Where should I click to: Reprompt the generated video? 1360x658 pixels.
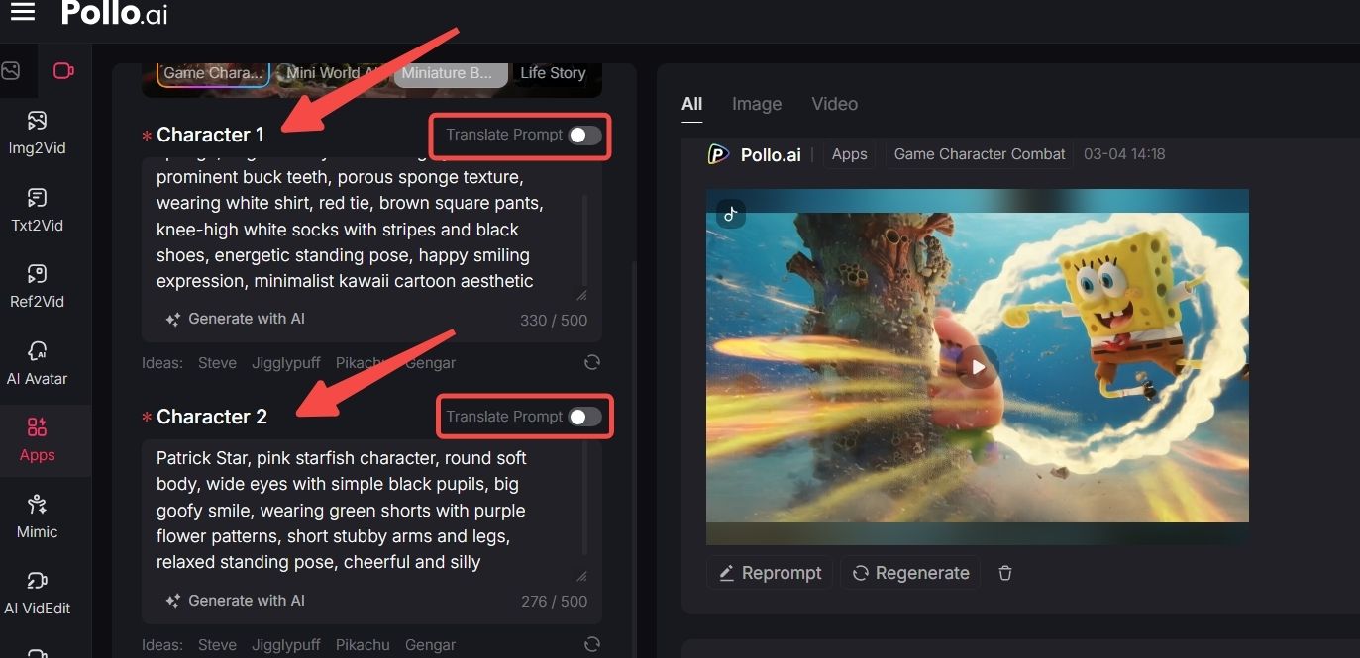coord(770,573)
